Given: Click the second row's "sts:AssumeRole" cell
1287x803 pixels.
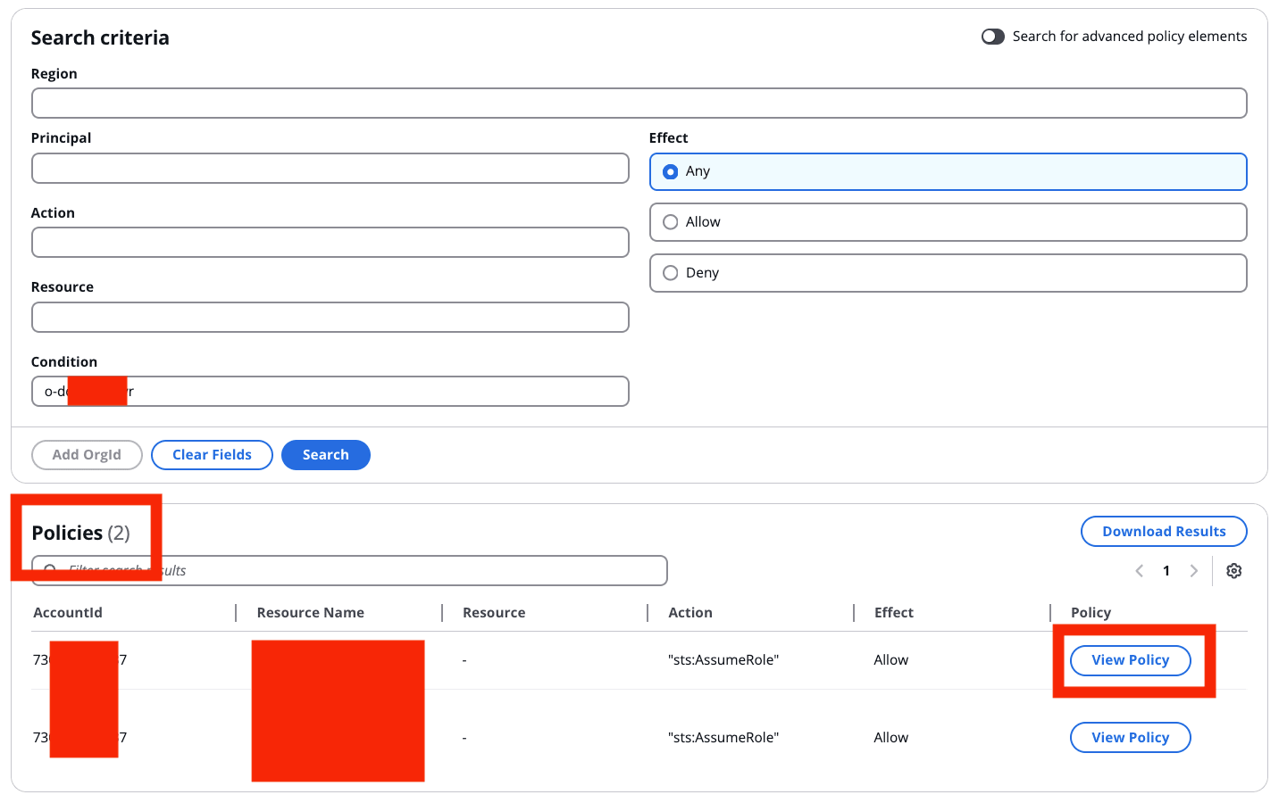Looking at the screenshot, I should click(723, 738).
